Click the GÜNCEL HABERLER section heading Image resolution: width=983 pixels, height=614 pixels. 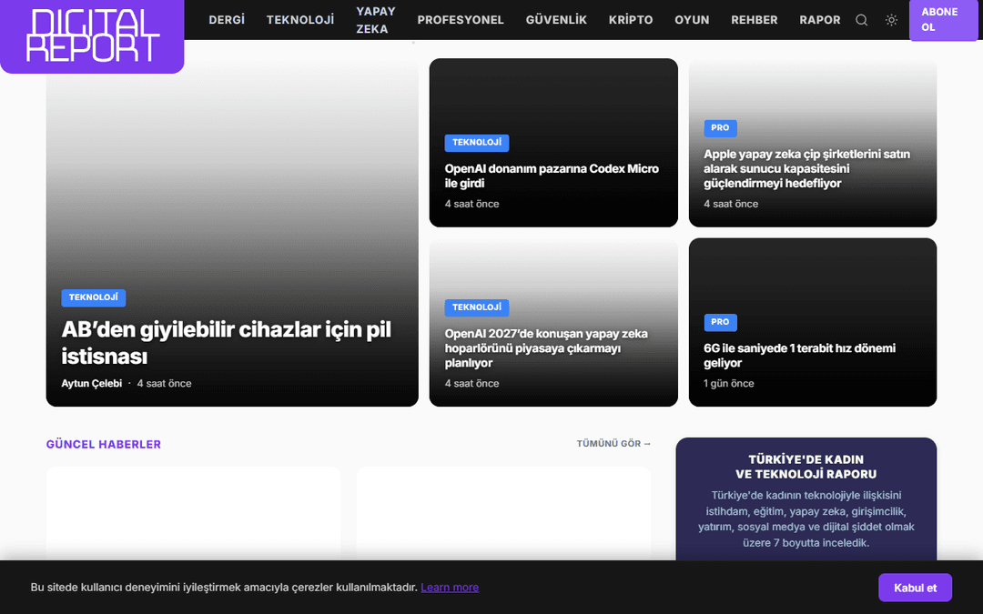coord(104,444)
